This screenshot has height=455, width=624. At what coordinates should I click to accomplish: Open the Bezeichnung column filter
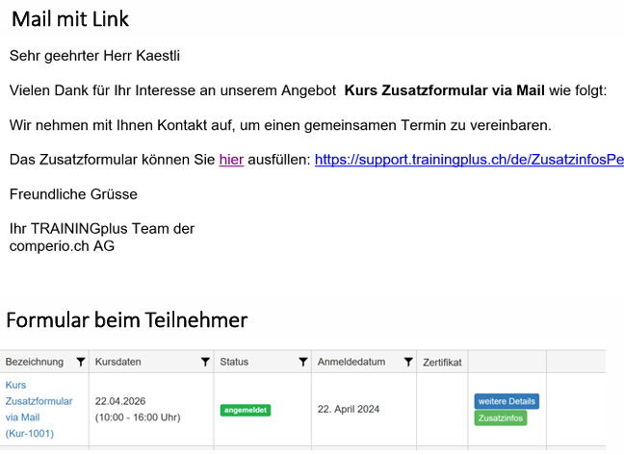[80, 362]
